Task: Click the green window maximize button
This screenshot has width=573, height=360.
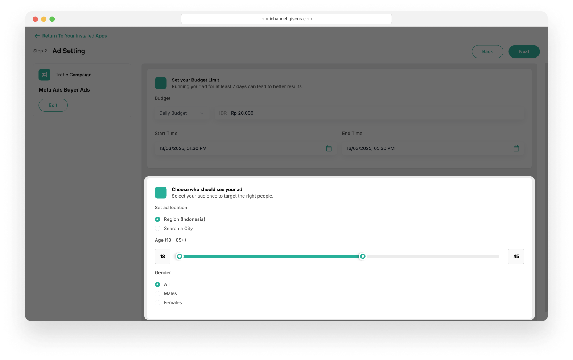Action: click(52, 19)
